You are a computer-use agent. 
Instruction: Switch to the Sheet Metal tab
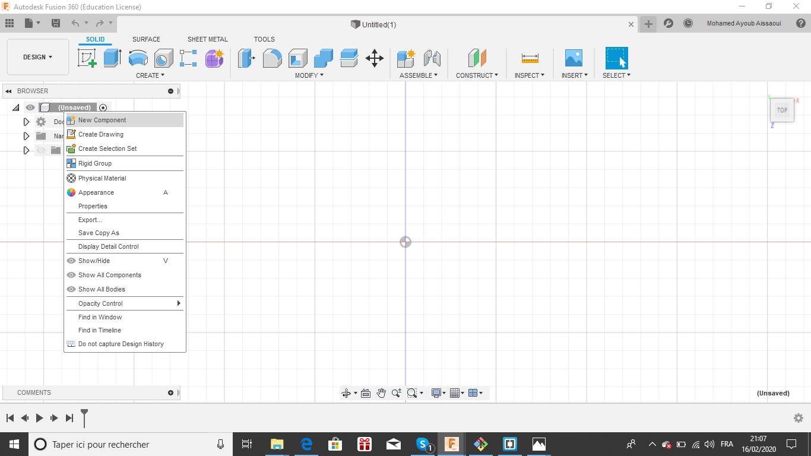pyautogui.click(x=208, y=39)
